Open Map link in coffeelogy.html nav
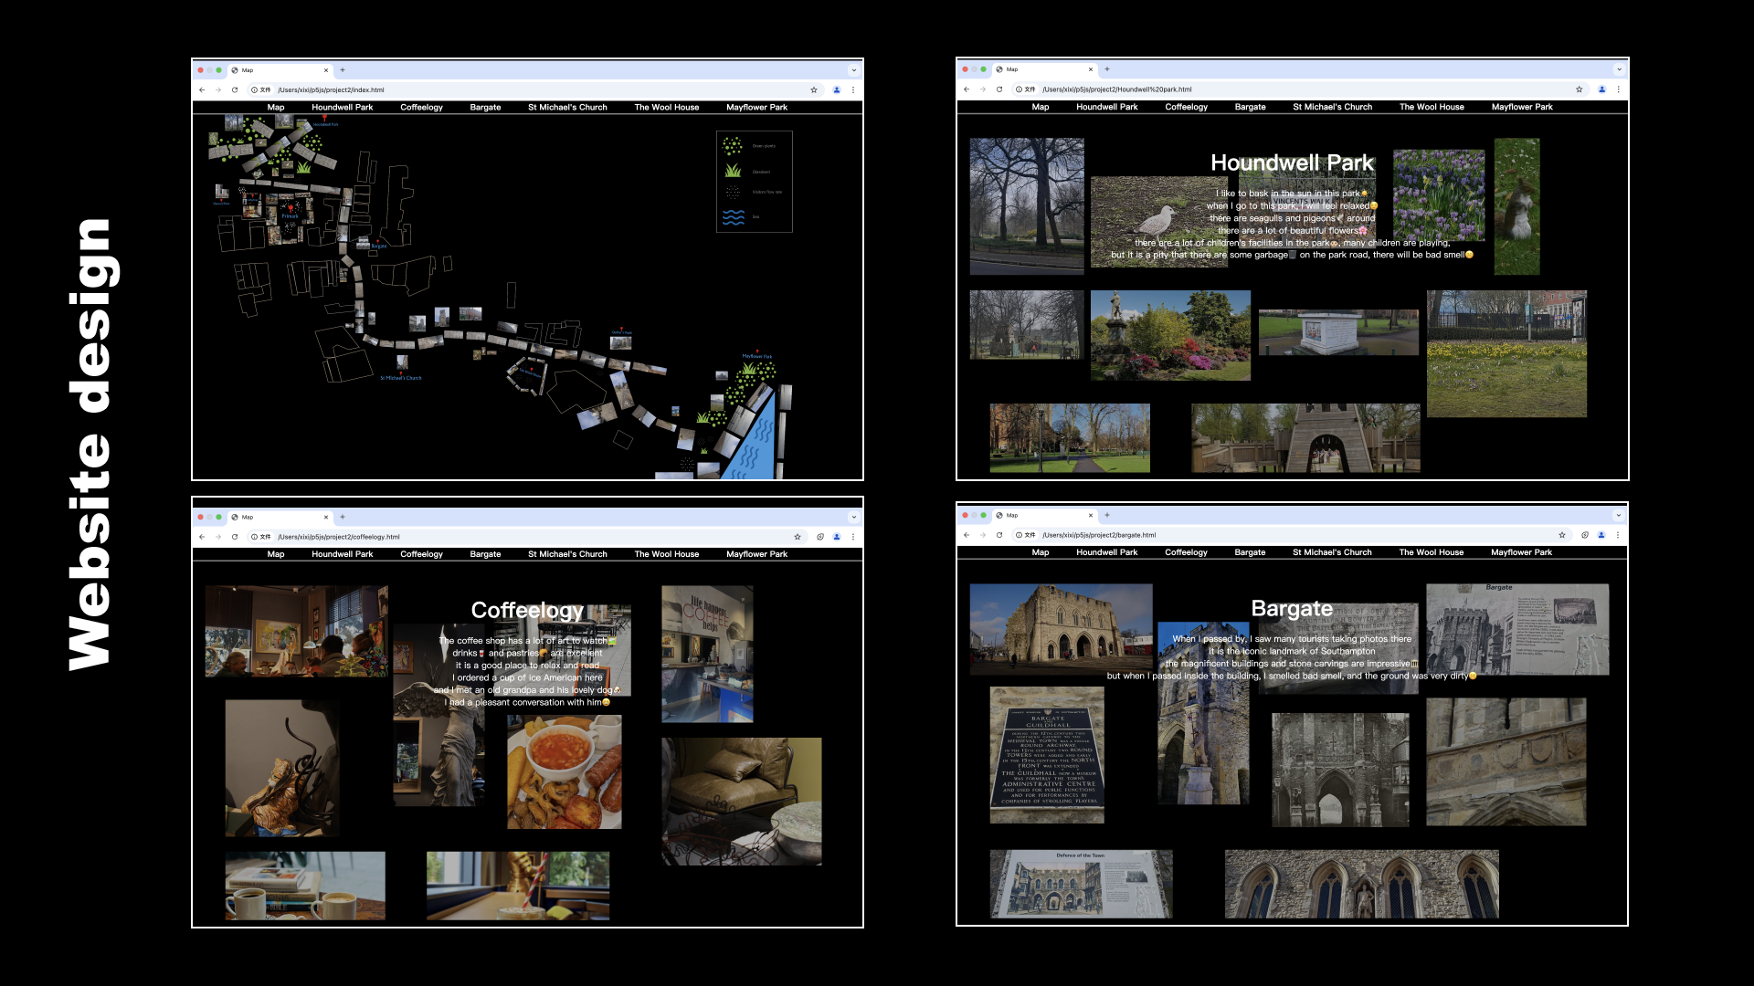The width and height of the screenshot is (1754, 986). coord(276,554)
